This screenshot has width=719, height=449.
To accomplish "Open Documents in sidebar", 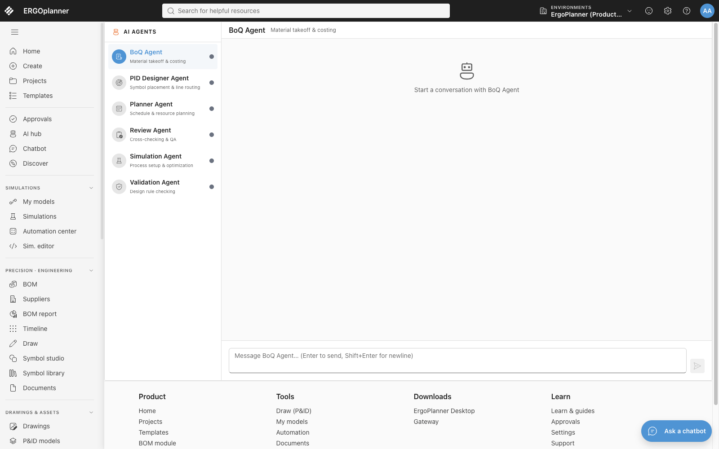I will click(x=49, y=388).
